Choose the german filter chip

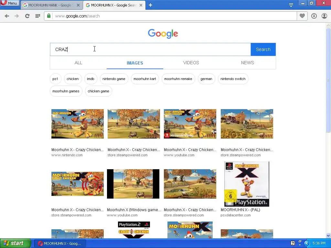(206, 79)
